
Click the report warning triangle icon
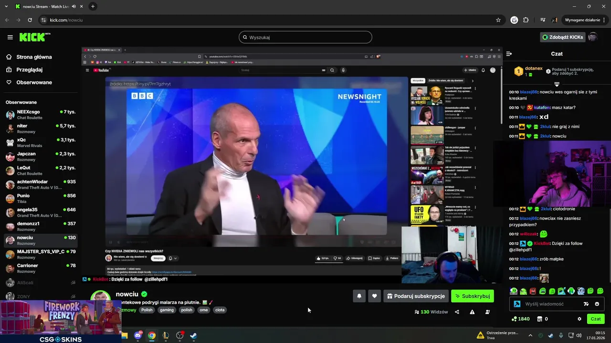[472, 312]
